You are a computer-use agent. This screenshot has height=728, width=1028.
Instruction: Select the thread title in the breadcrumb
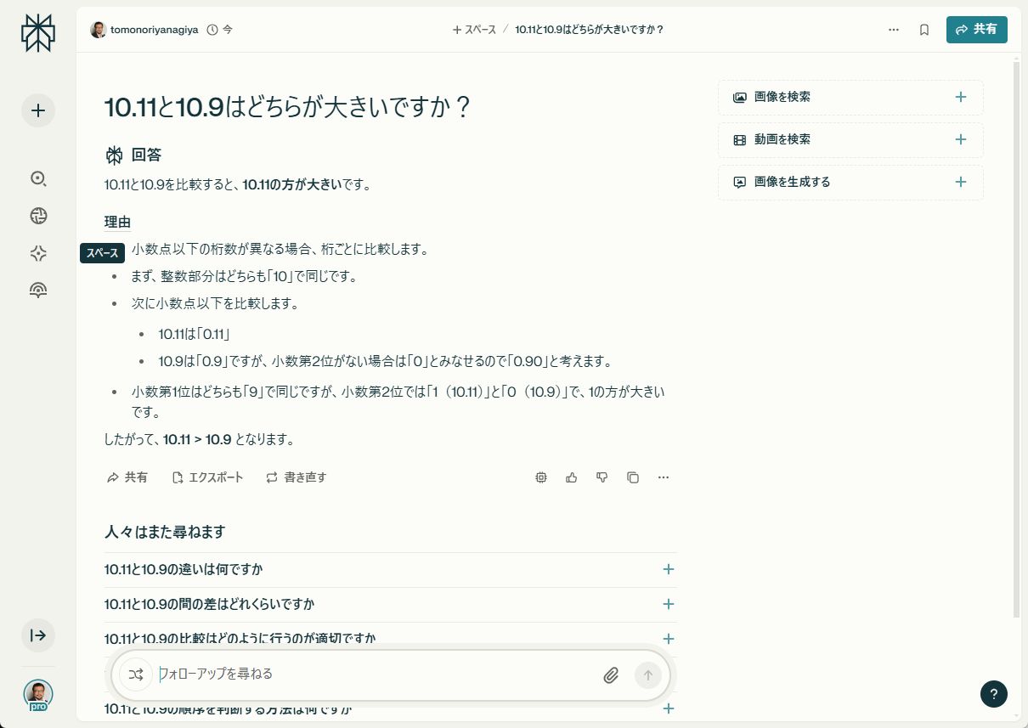[x=588, y=29]
